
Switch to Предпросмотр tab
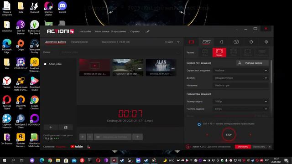click(79, 42)
